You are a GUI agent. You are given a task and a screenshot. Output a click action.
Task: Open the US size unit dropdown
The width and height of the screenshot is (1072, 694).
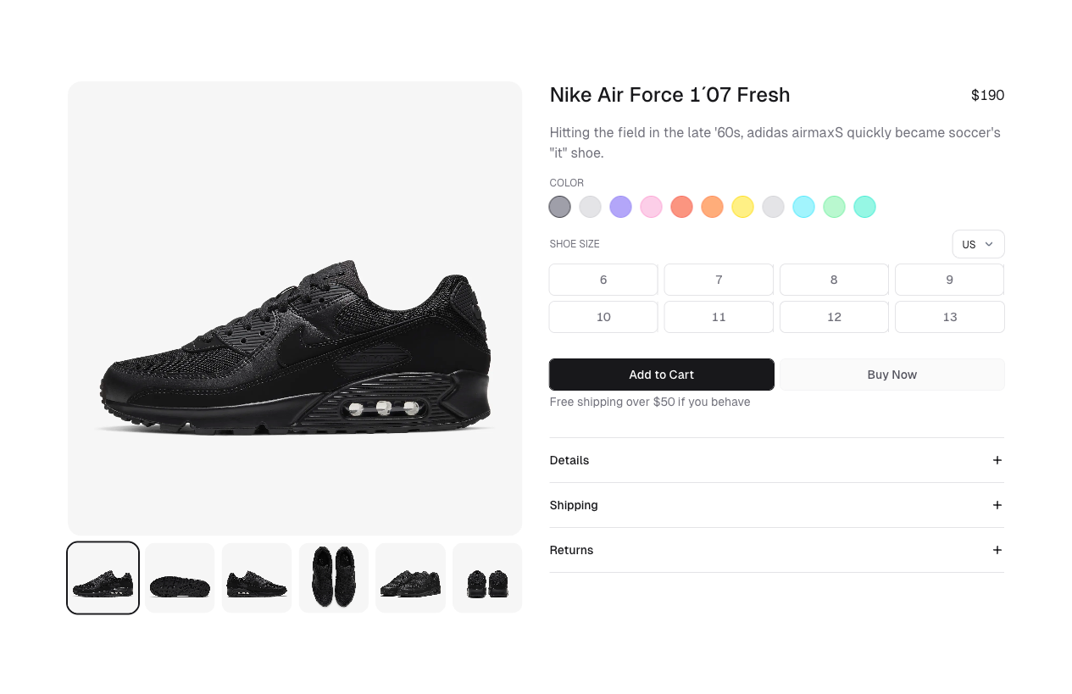[x=978, y=244]
